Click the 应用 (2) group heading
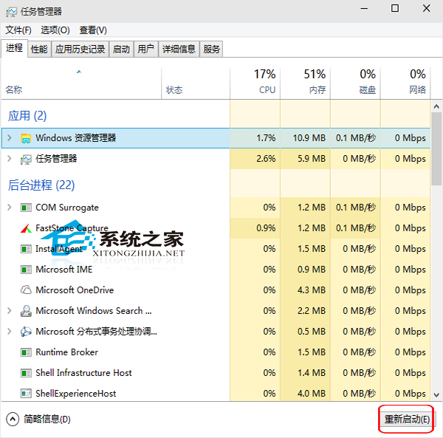This screenshot has width=443, height=438. pyautogui.click(x=27, y=116)
